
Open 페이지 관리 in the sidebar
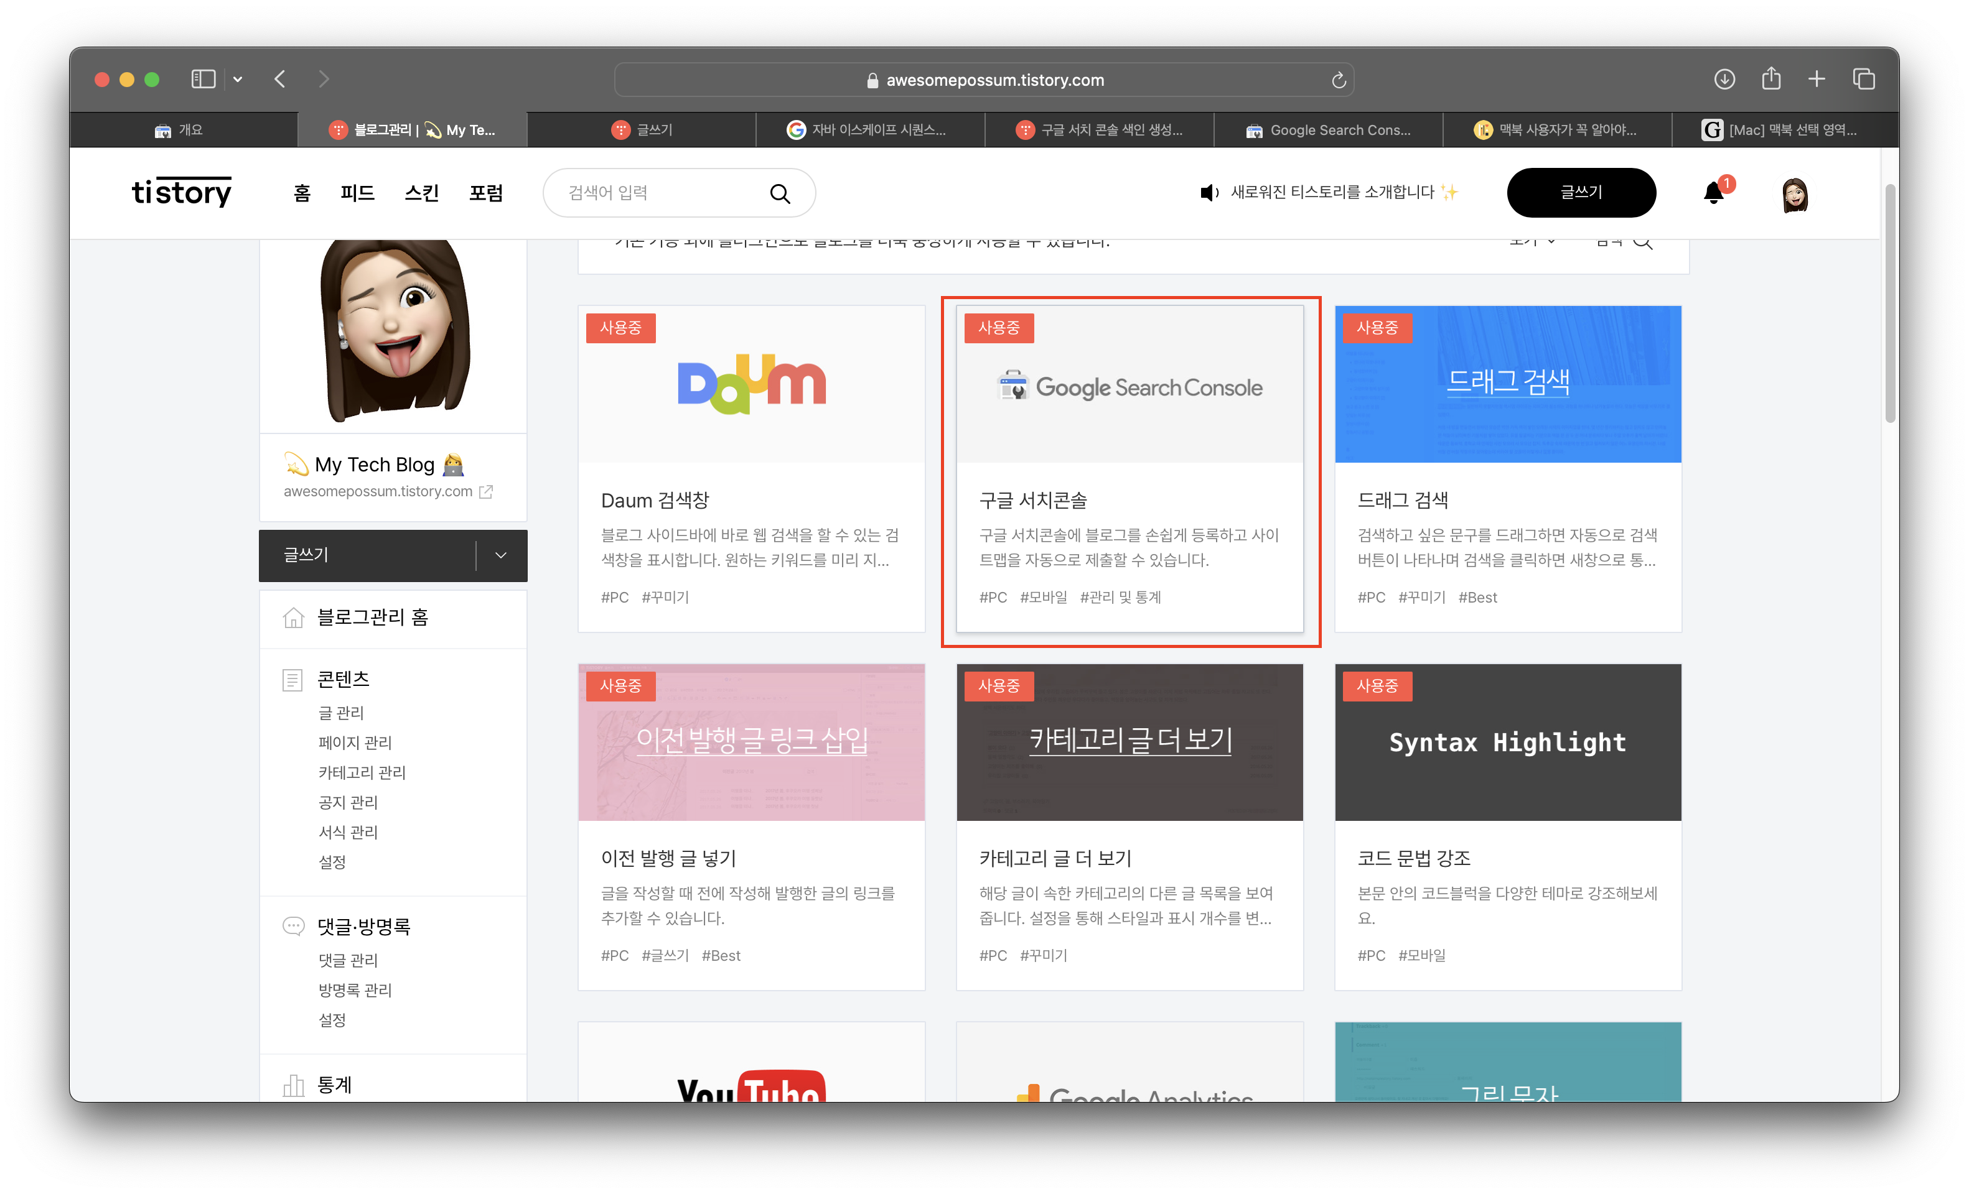click(355, 743)
